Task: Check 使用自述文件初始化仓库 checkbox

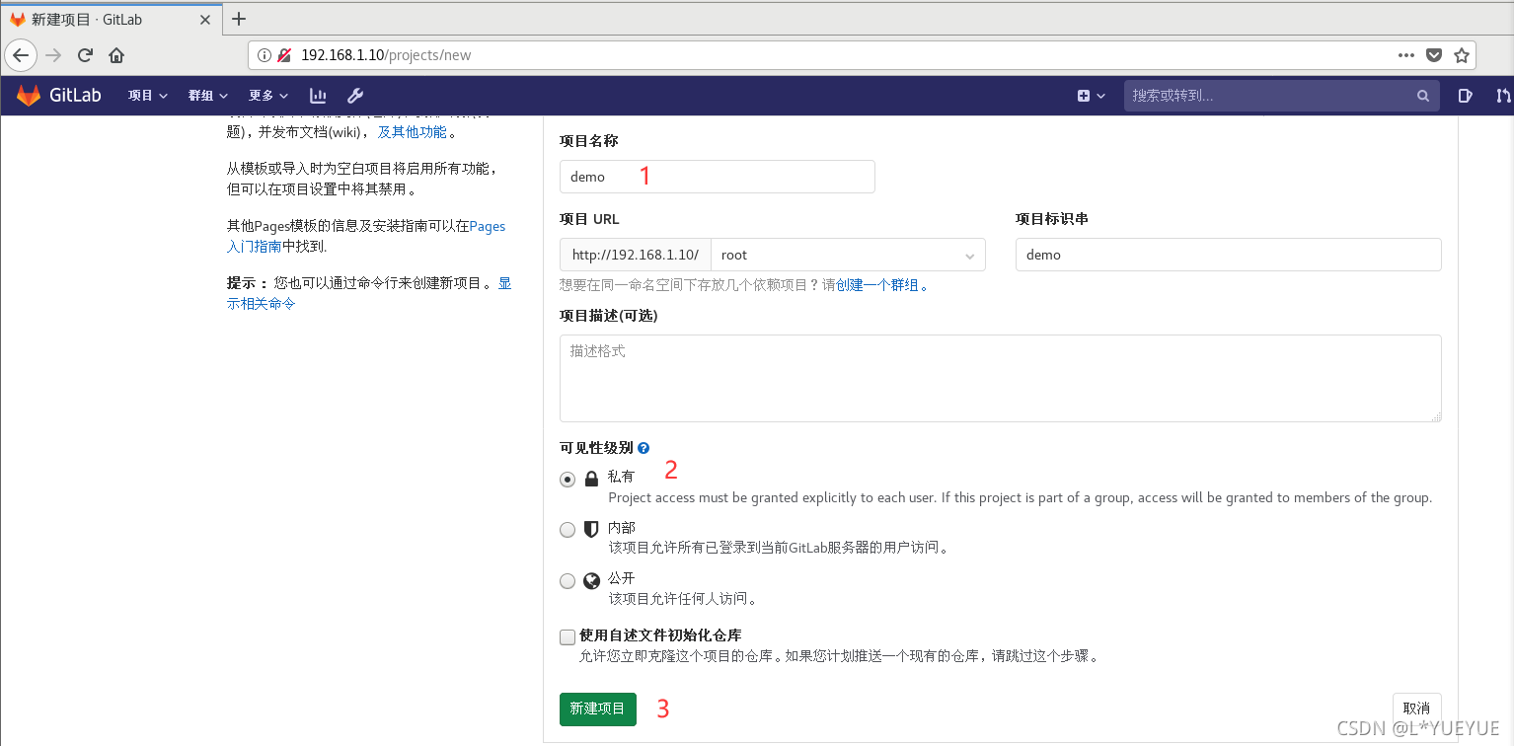Action: pos(568,636)
